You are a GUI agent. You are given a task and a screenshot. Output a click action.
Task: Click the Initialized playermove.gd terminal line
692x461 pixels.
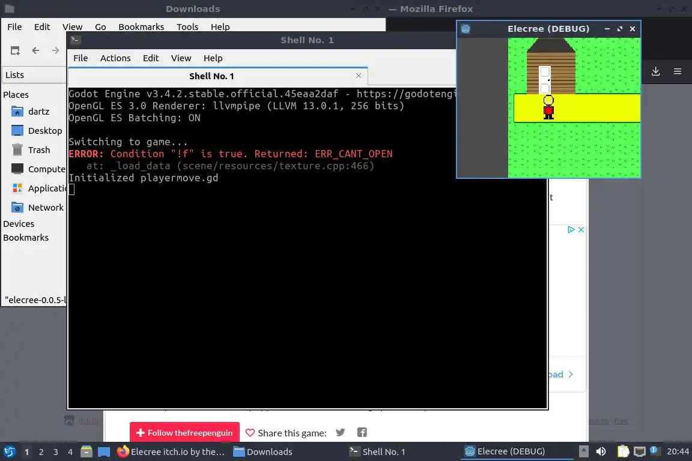[144, 178]
